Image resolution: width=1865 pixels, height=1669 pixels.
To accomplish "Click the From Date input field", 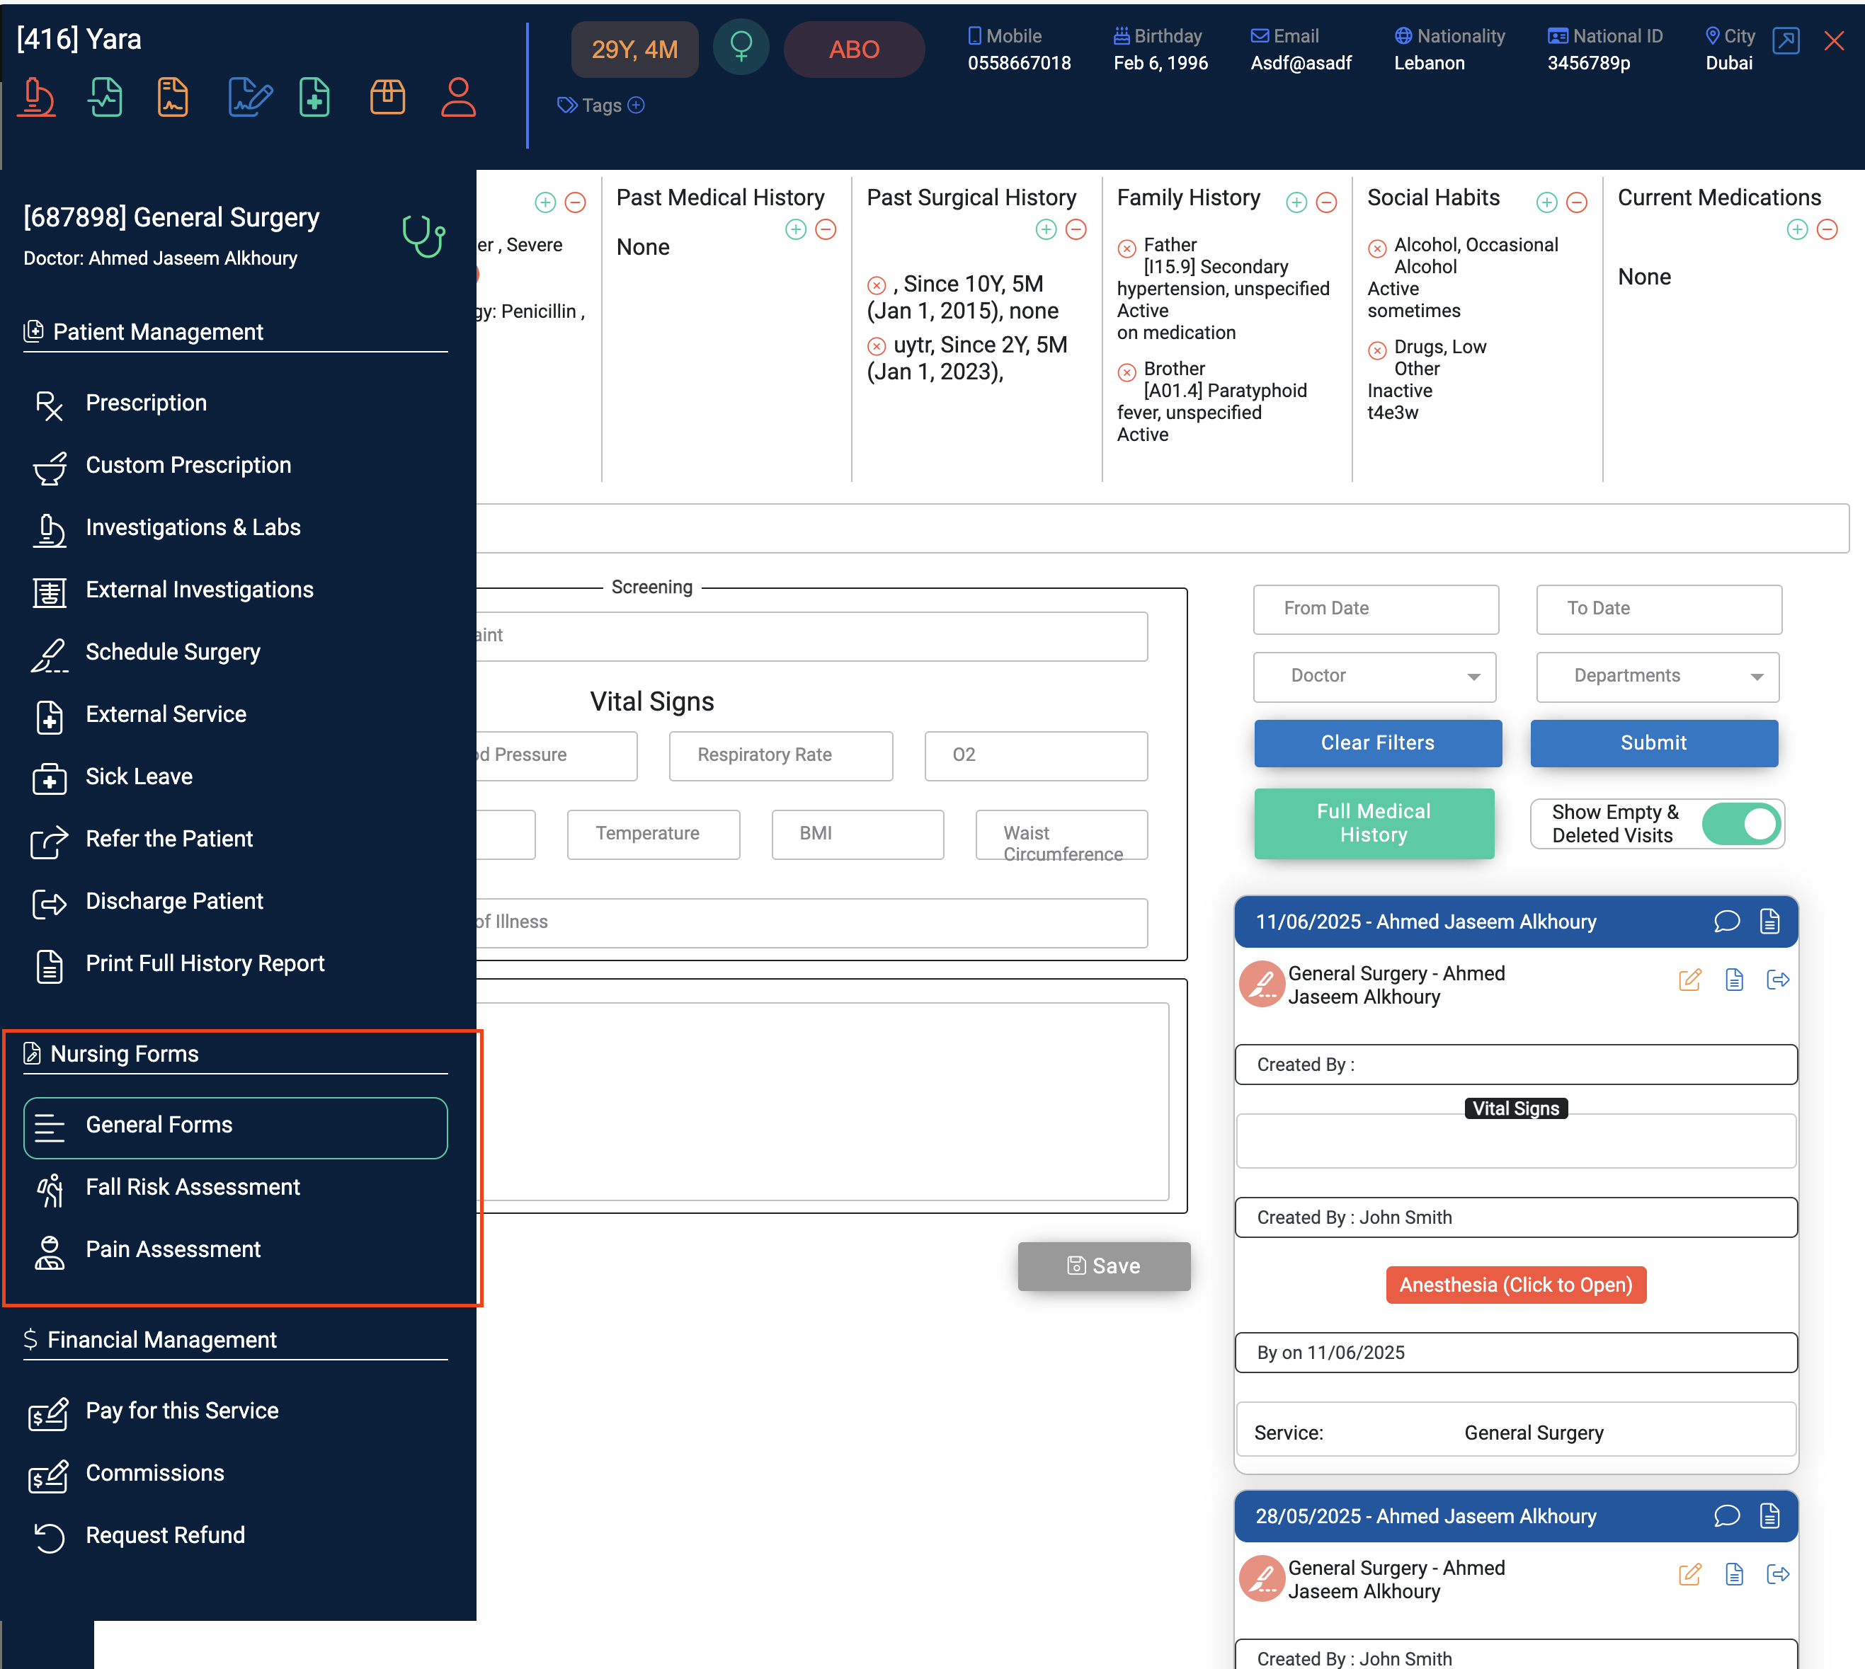I will point(1375,609).
